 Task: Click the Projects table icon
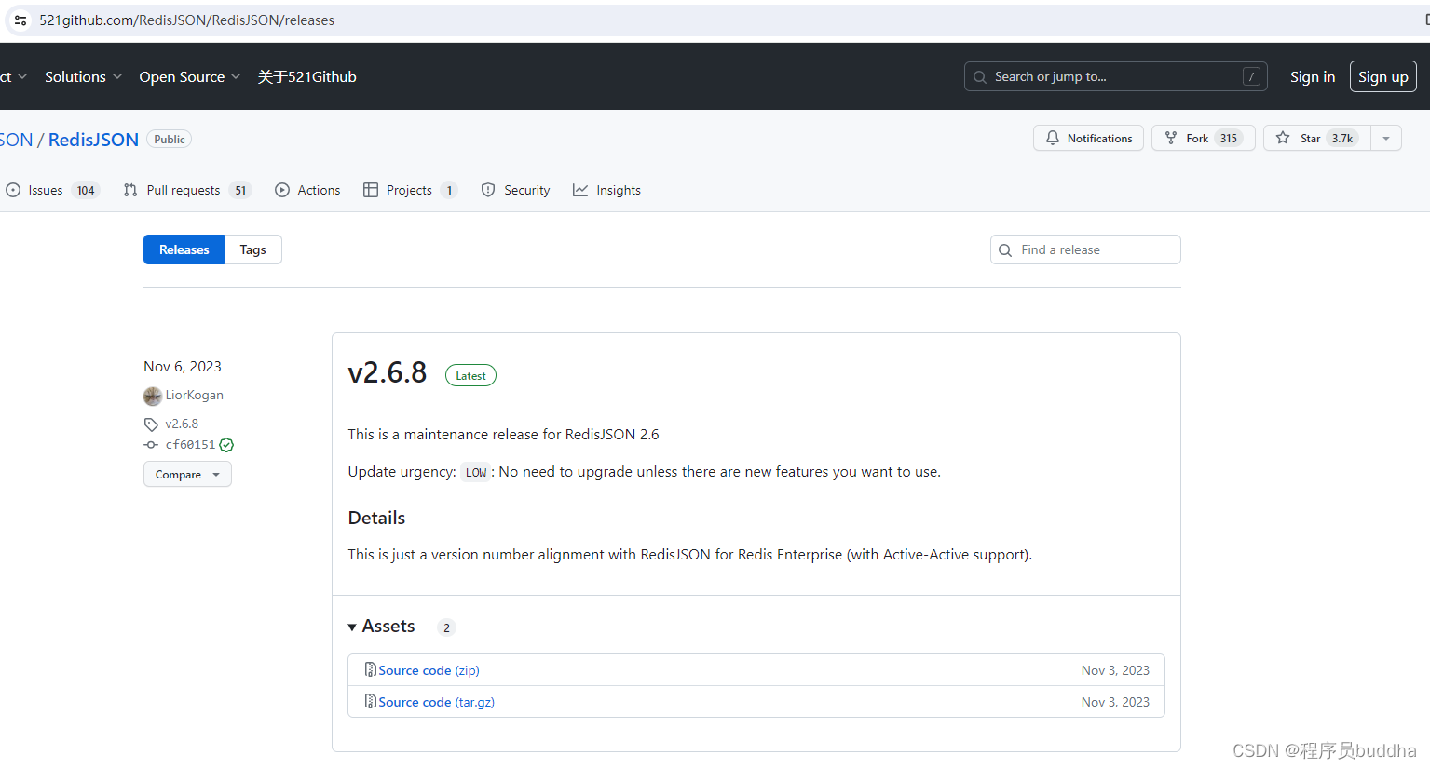coord(371,190)
